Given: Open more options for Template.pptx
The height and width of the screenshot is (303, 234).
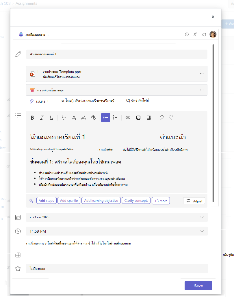Looking at the screenshot, I should pyautogui.click(x=202, y=74).
